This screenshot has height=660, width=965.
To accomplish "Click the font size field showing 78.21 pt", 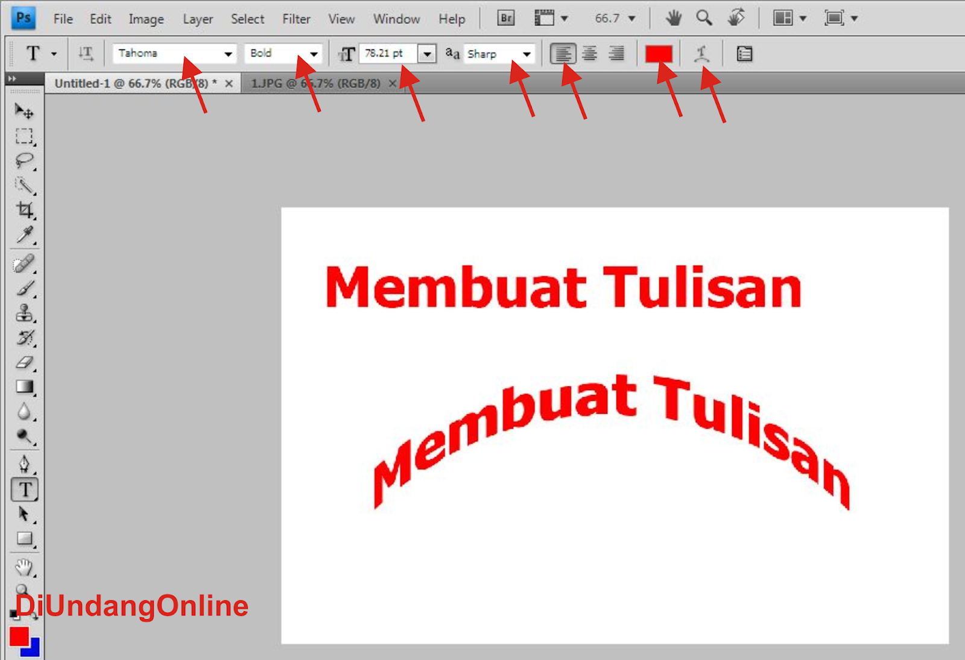I will point(388,54).
